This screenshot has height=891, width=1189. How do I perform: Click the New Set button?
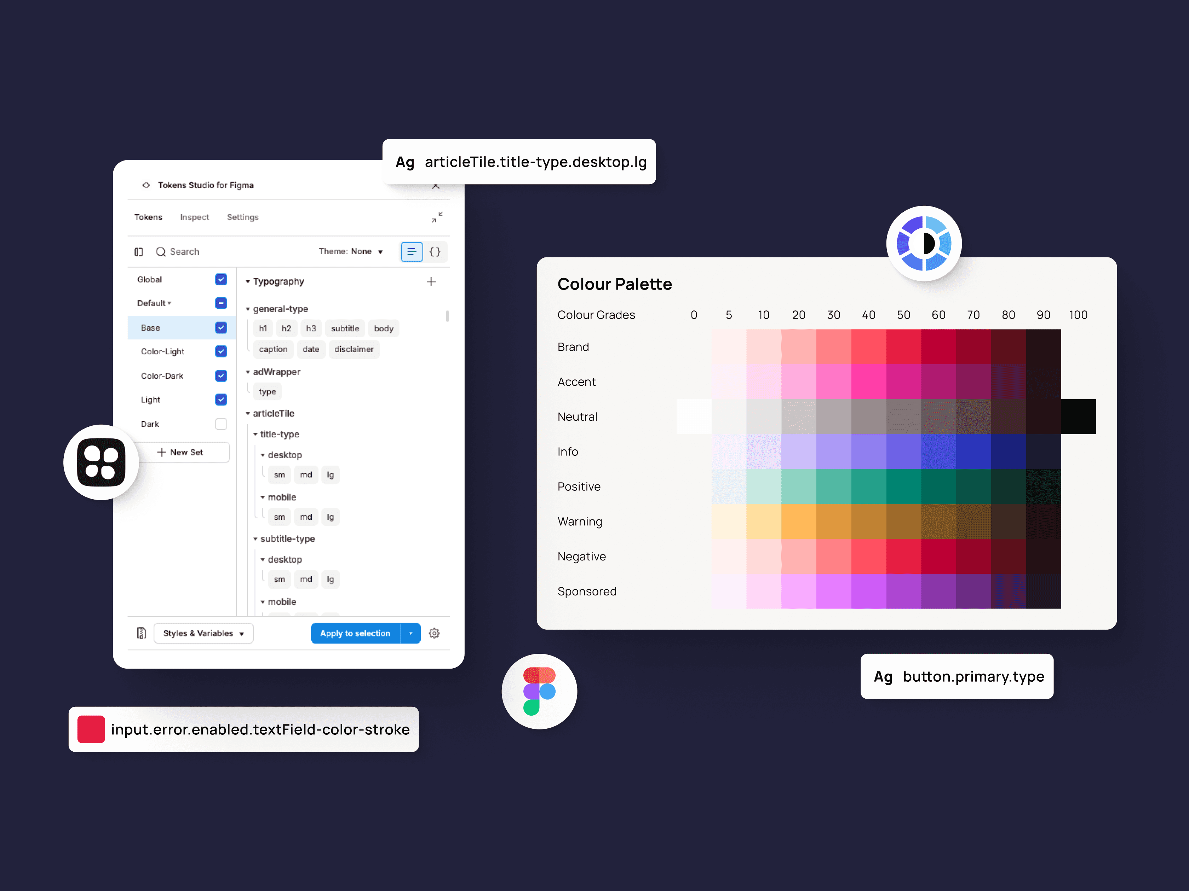pyautogui.click(x=180, y=452)
